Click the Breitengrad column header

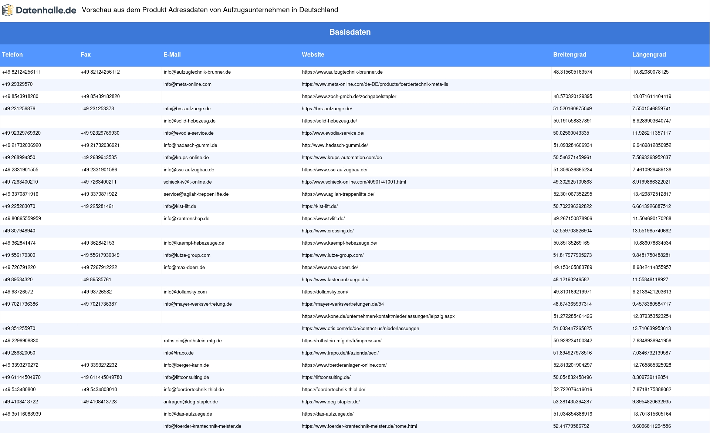pyautogui.click(x=569, y=54)
